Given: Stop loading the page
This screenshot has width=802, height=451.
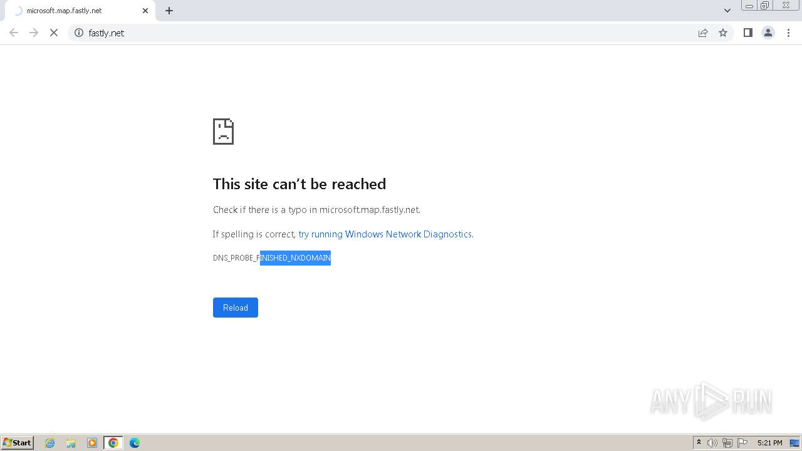Looking at the screenshot, I should tap(54, 33).
